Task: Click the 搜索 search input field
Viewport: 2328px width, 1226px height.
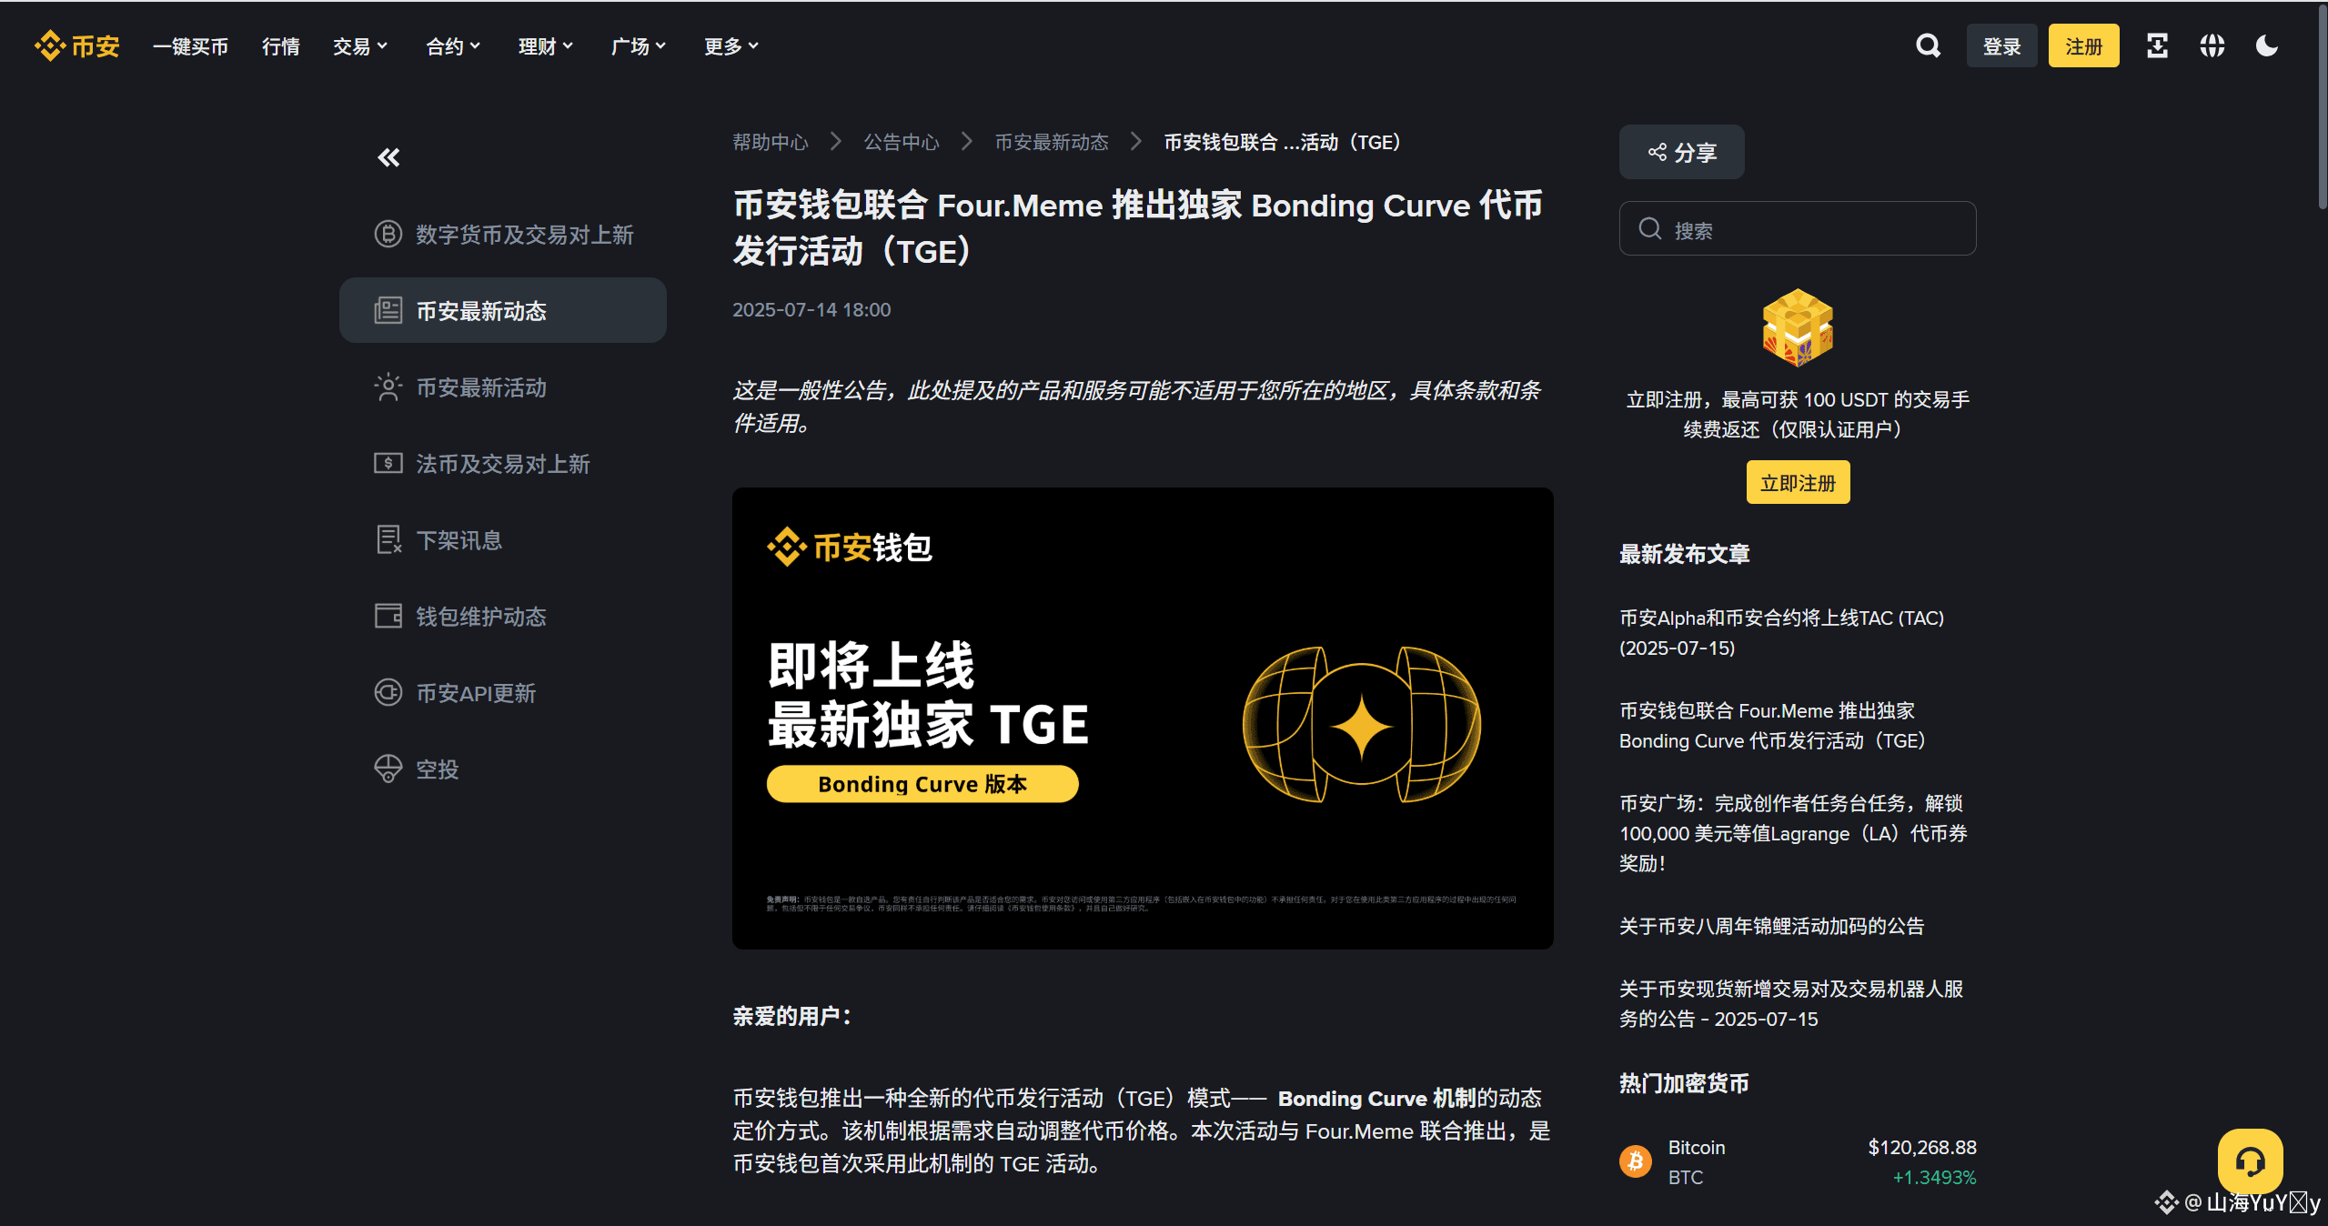Action: (1797, 228)
